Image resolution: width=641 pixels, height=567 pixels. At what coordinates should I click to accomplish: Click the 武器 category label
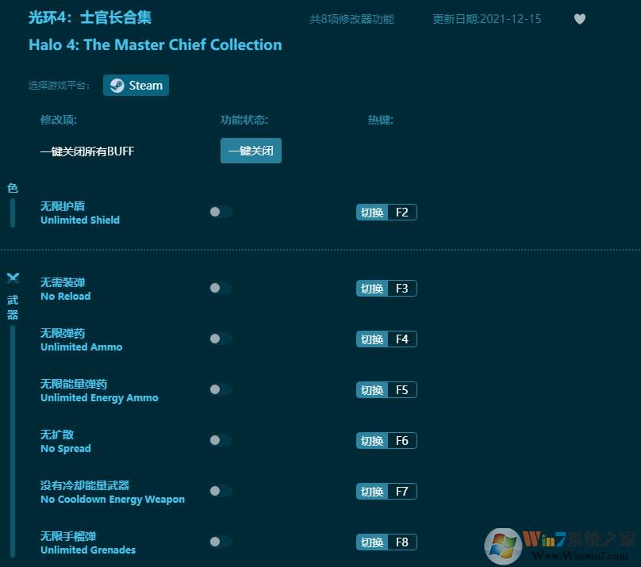click(x=13, y=307)
